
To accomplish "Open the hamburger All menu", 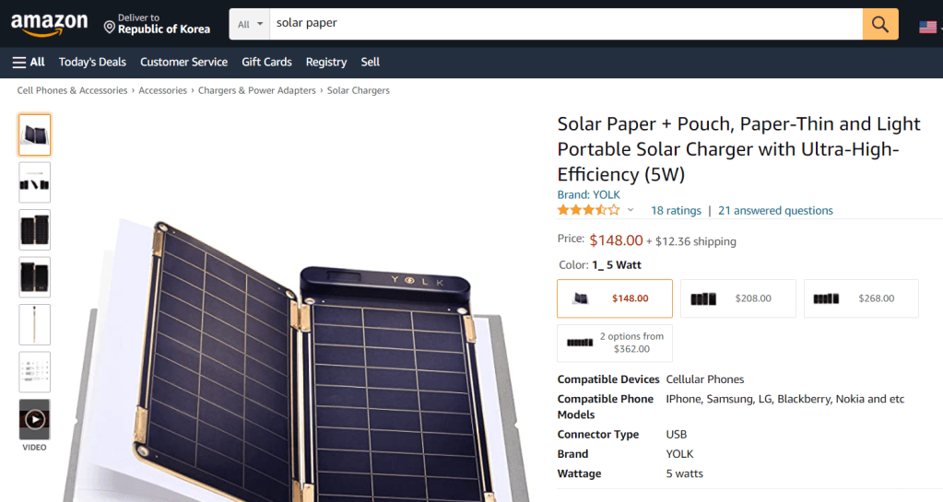I will point(29,62).
